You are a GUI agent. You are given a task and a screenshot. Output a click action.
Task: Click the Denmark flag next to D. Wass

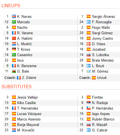(89, 44)
